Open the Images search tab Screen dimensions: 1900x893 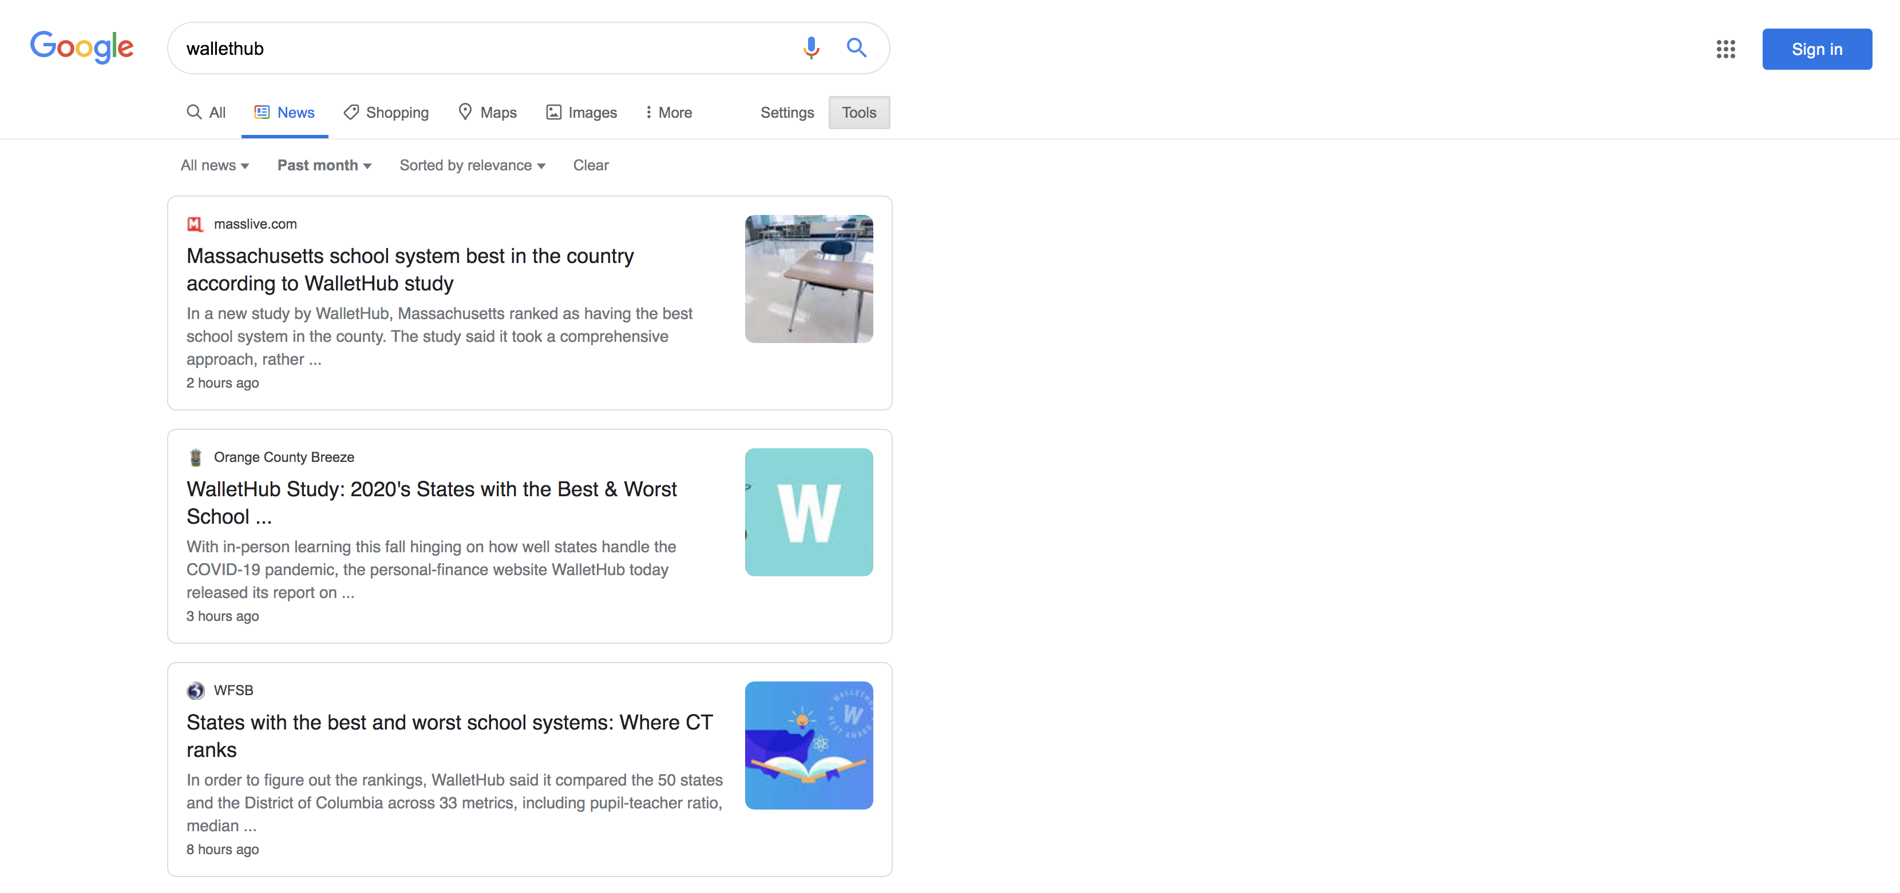581,113
